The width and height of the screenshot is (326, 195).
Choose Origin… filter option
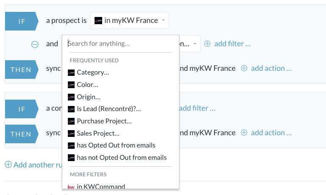(x=89, y=97)
